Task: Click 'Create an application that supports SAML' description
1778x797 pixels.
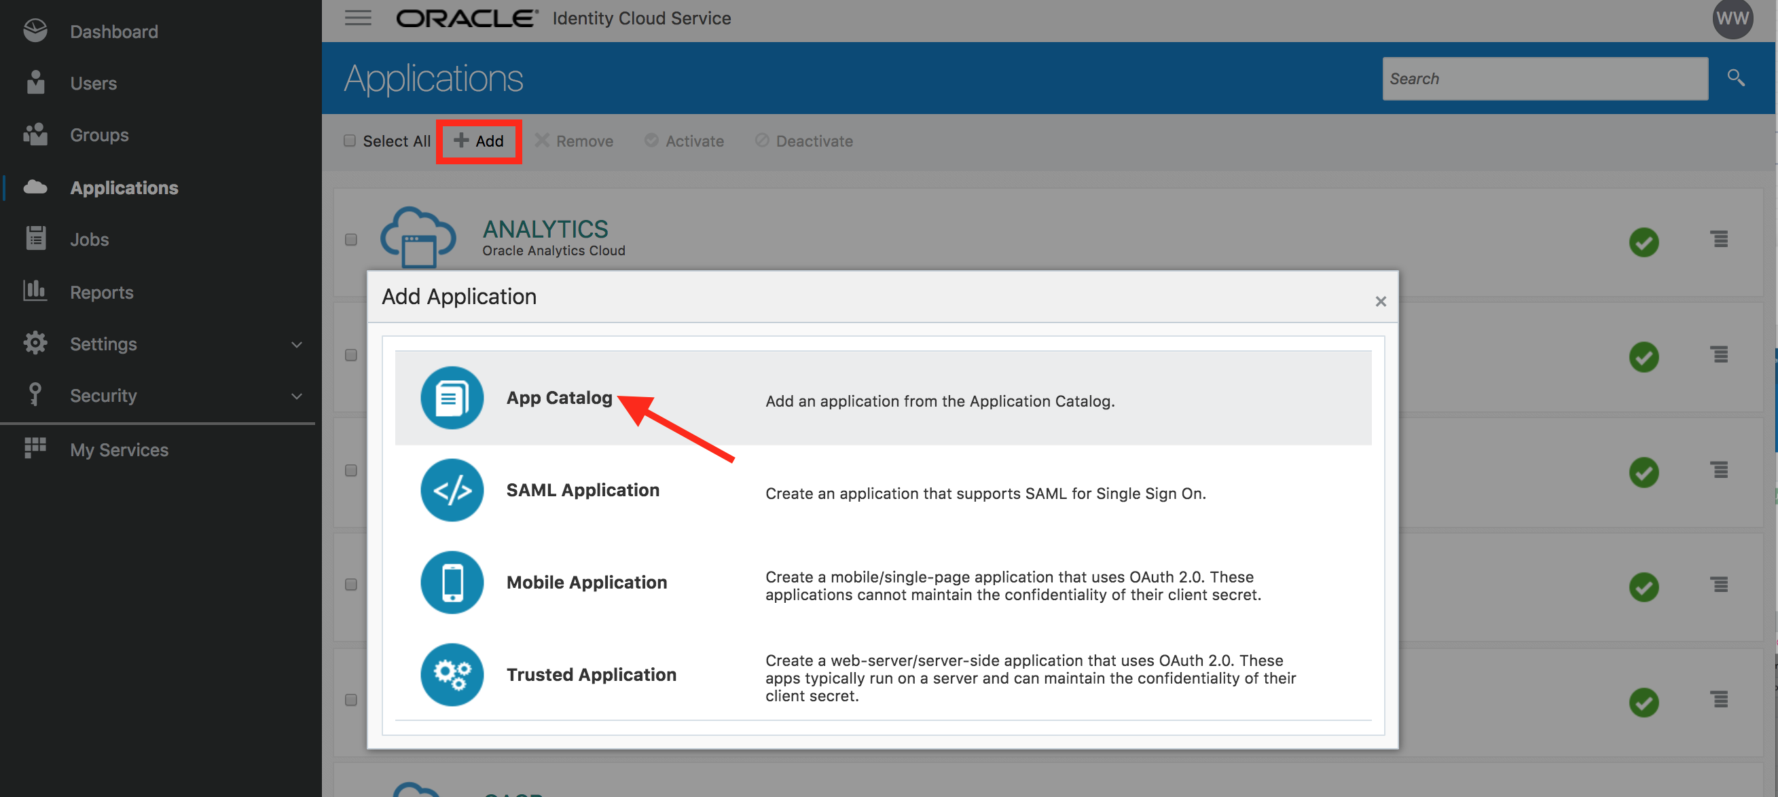Action: (x=985, y=494)
